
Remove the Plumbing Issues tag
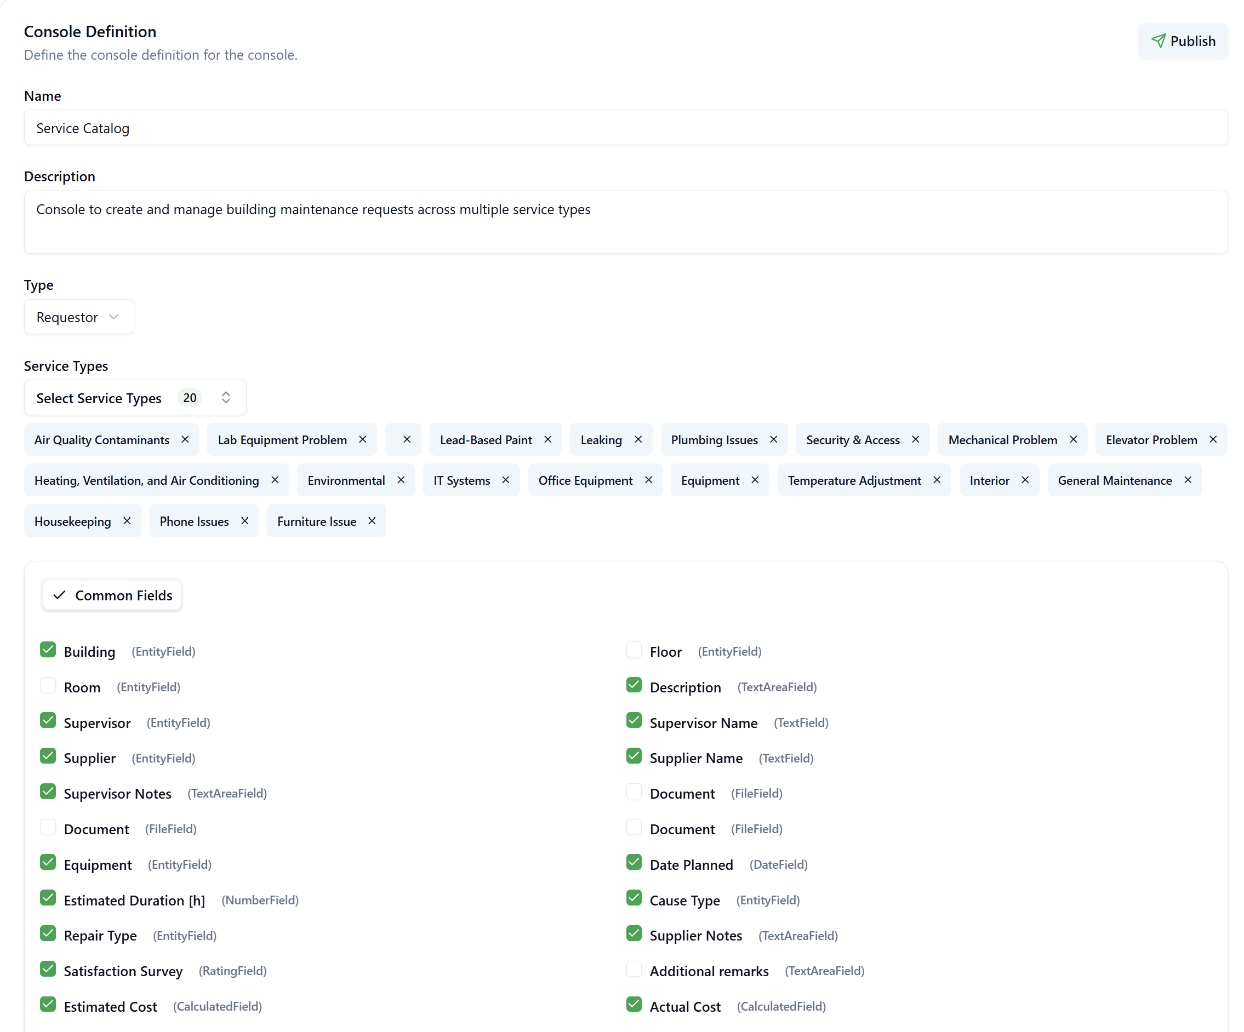[x=774, y=439]
